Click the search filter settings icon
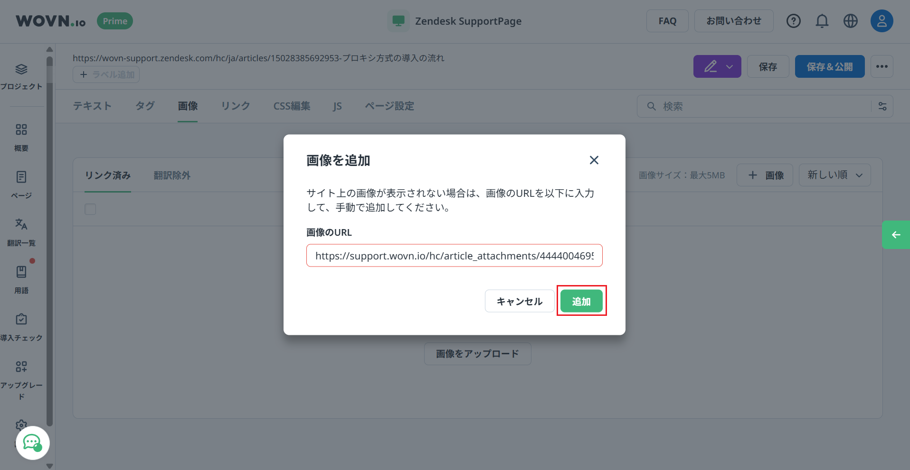 (x=882, y=106)
